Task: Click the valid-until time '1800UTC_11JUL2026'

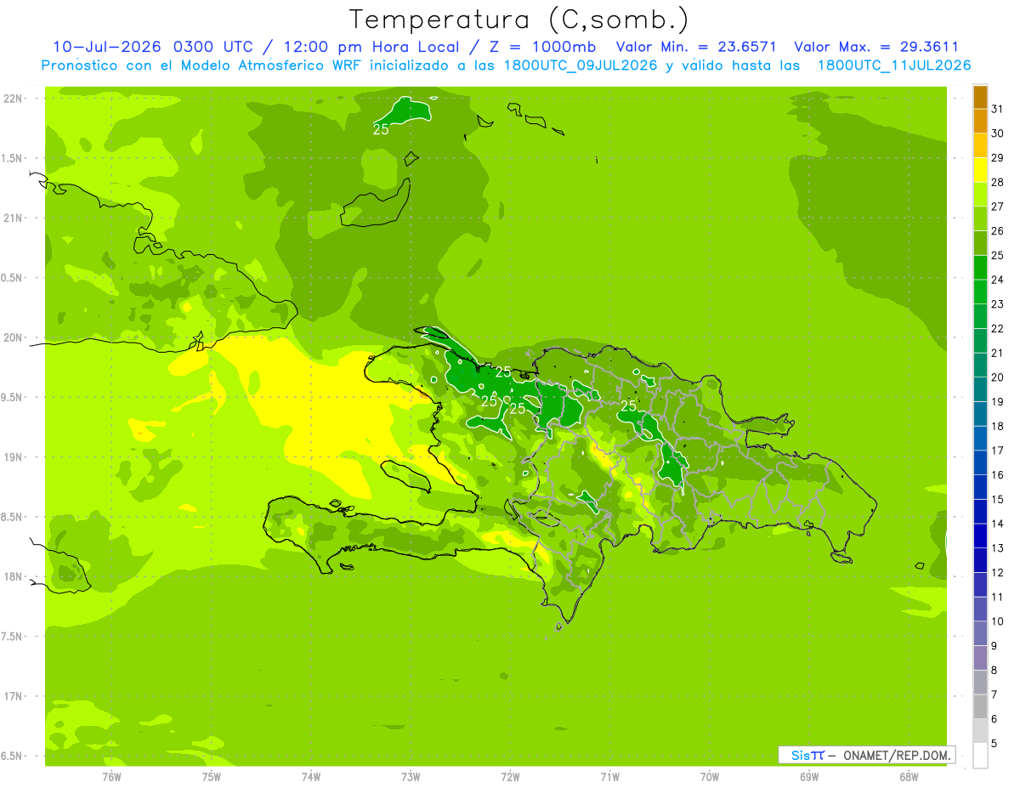Action: click(894, 65)
